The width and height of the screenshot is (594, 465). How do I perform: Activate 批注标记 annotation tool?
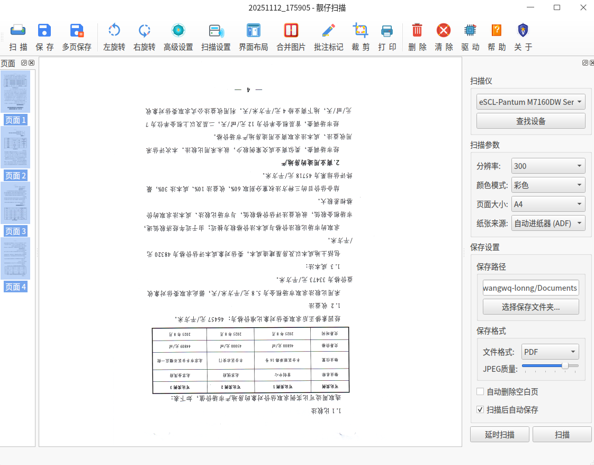pos(328,37)
